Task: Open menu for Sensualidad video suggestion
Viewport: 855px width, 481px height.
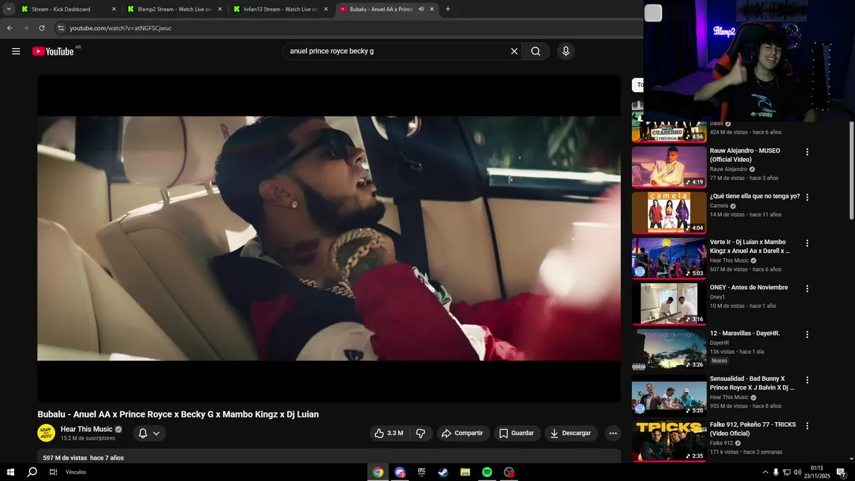Action: (807, 379)
